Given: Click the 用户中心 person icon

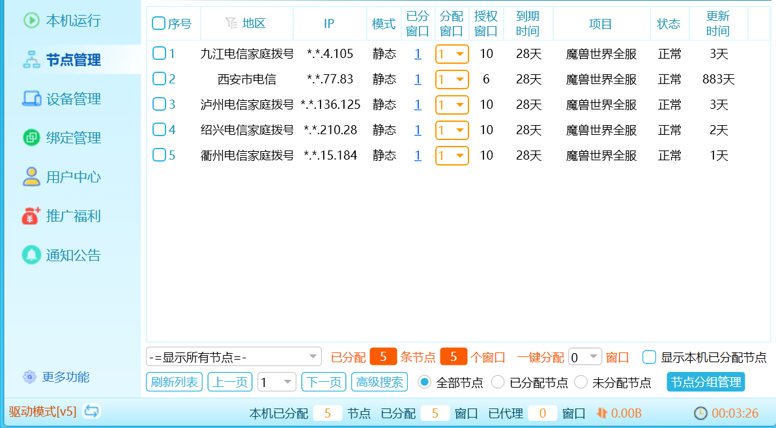Looking at the screenshot, I should tap(32, 177).
